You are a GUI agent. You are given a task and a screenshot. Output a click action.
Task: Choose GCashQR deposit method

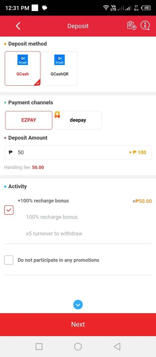click(x=59, y=68)
